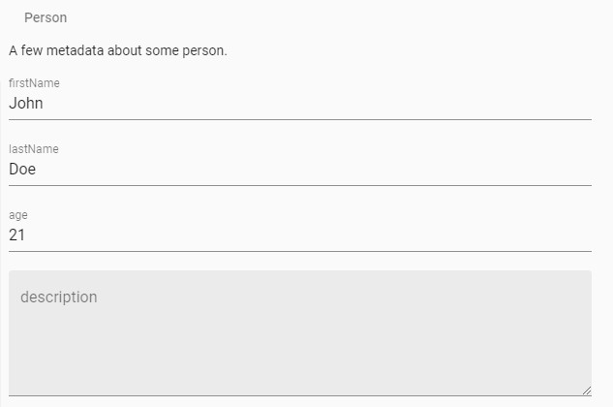Select the age field showing 21

pyautogui.click(x=291, y=235)
